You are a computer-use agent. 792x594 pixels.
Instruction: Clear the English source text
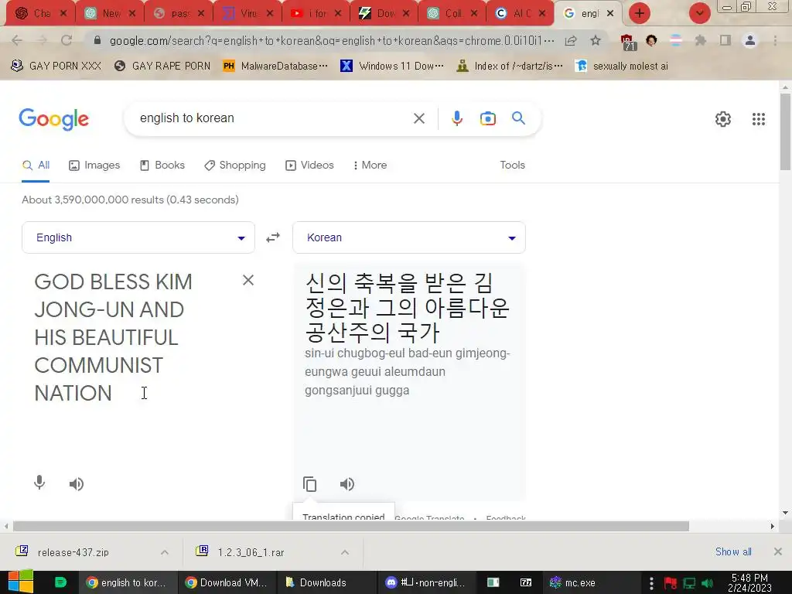pyautogui.click(x=248, y=280)
